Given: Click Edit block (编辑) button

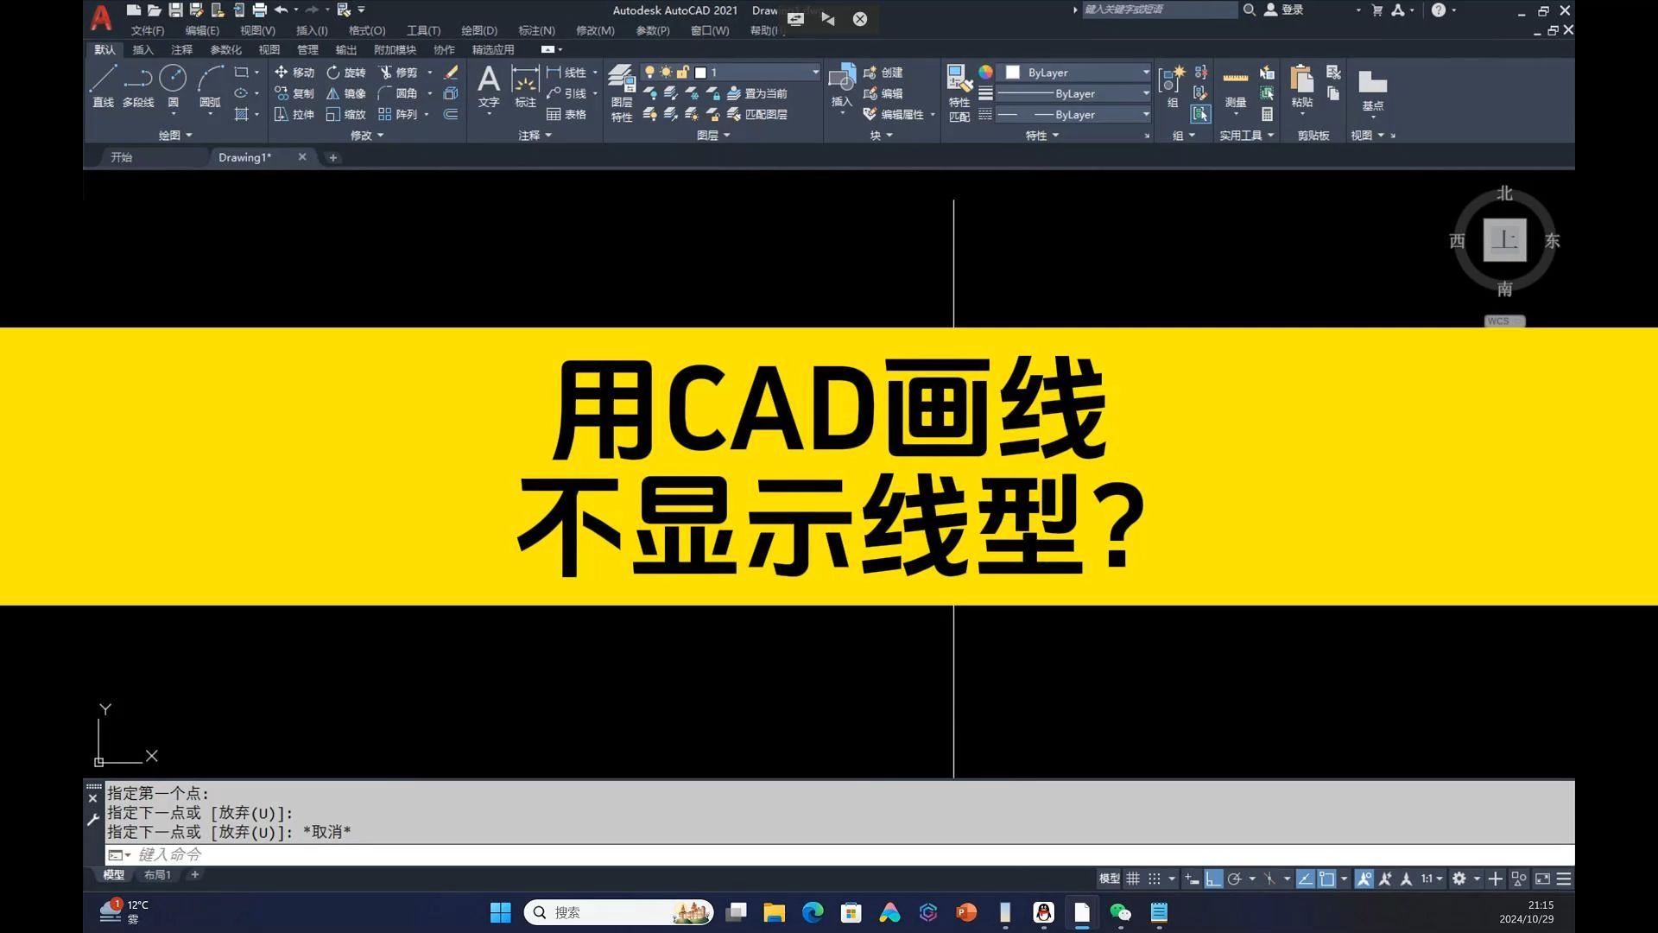Looking at the screenshot, I should pos(883,93).
